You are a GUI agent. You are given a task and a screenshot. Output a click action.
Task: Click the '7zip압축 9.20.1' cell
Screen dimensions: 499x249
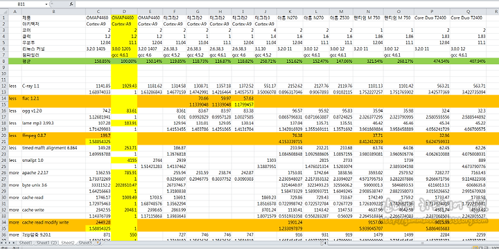pos(53,234)
